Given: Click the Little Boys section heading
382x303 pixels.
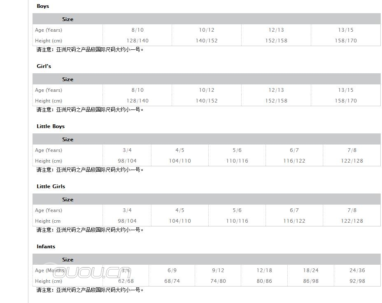Looking at the screenshot, I should tap(51, 126).
